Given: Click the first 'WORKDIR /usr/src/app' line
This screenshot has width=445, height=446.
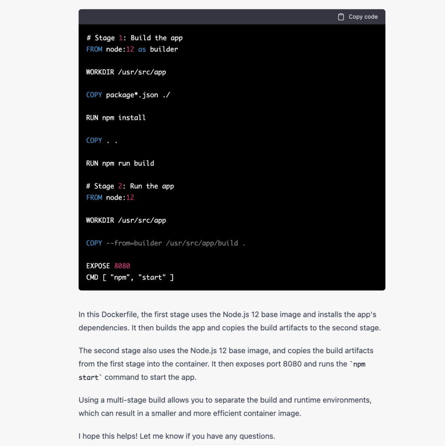Looking at the screenshot, I should pyautogui.click(x=126, y=72).
